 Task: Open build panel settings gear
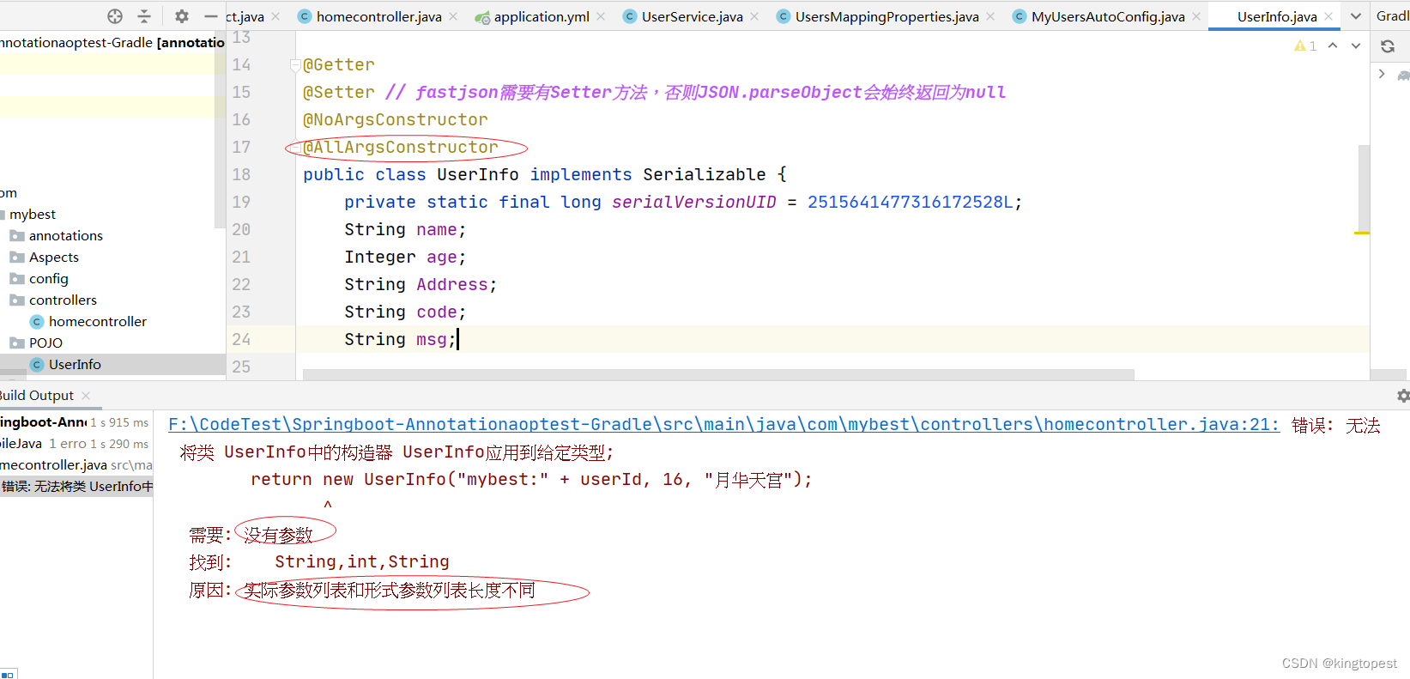(x=1403, y=396)
